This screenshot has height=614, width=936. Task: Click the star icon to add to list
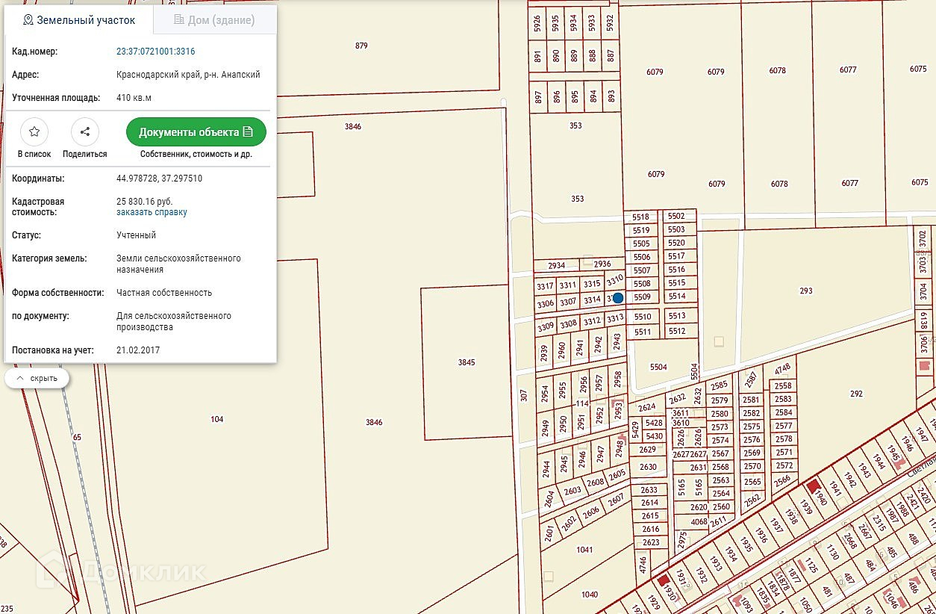(x=34, y=132)
